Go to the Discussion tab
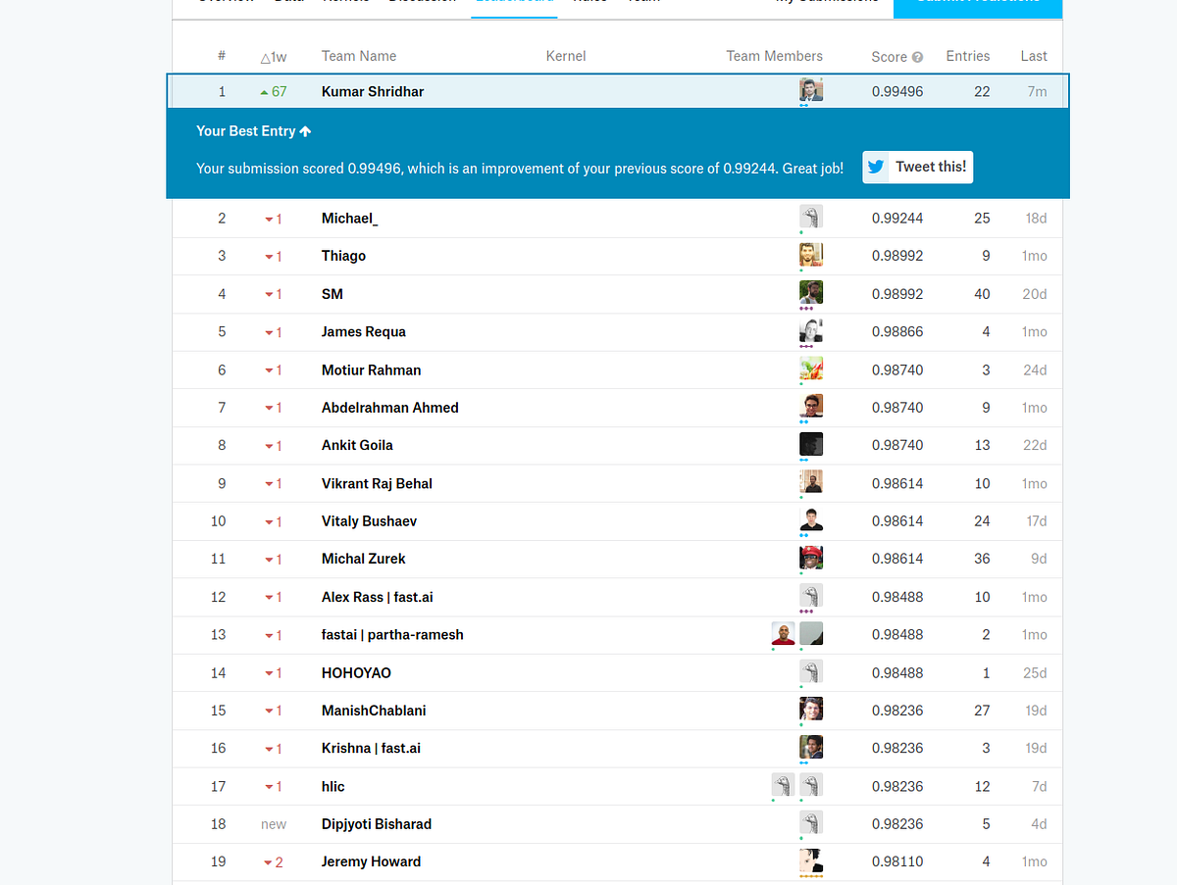This screenshot has height=885, width=1177. coord(422,2)
